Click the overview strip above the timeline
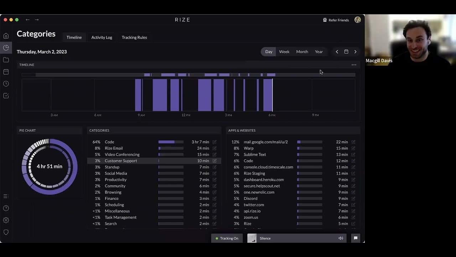The image size is (456, 257). [188, 75]
